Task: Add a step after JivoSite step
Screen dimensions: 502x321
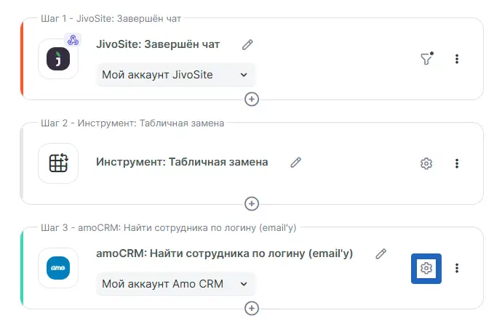Action: pos(252,99)
